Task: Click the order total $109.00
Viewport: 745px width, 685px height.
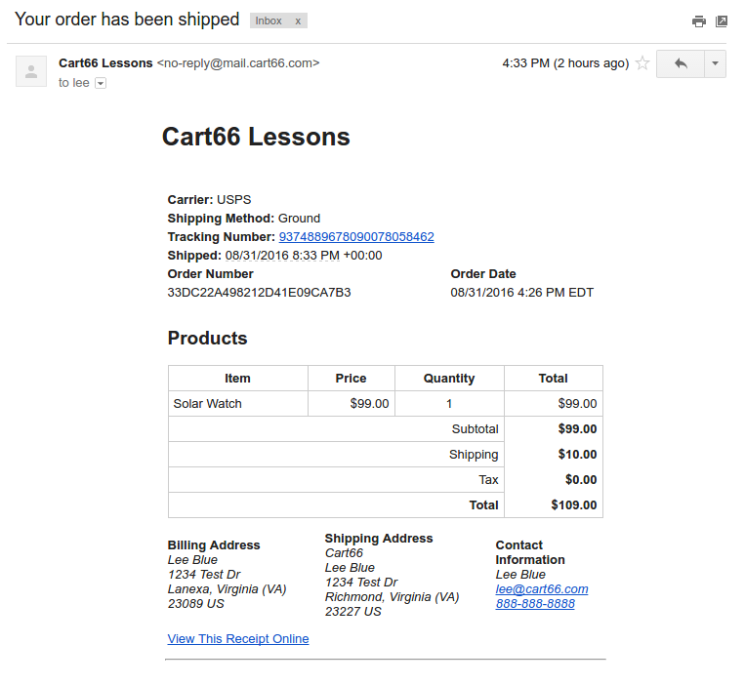Action: coord(573,505)
